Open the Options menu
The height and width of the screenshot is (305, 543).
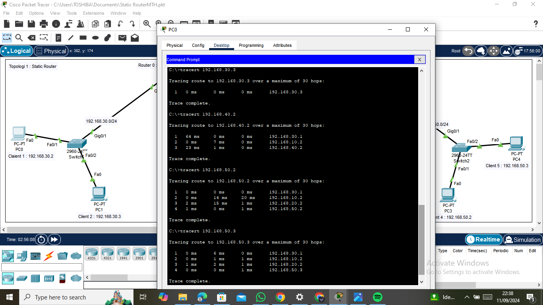click(x=36, y=13)
